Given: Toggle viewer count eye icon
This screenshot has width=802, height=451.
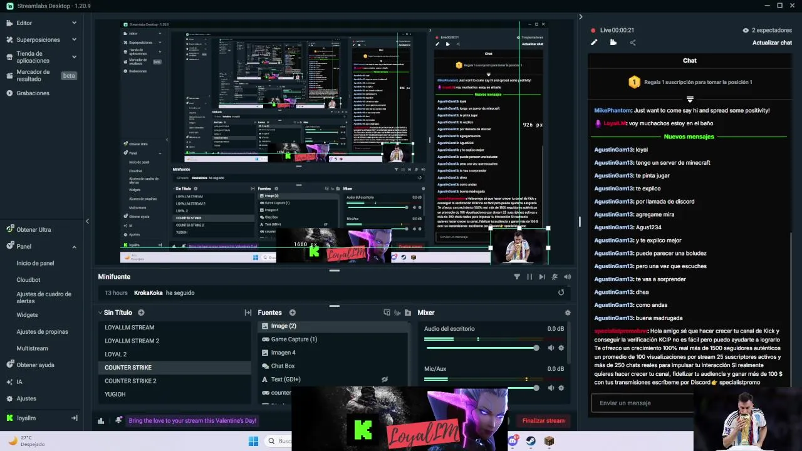Looking at the screenshot, I should 746,30.
